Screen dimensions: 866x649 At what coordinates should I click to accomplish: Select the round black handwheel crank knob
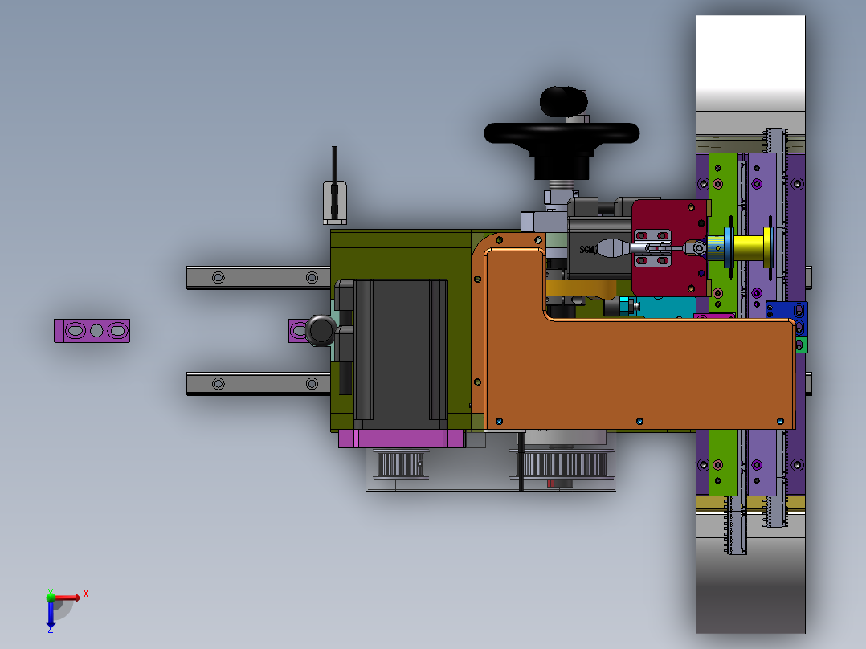pyautogui.click(x=563, y=102)
